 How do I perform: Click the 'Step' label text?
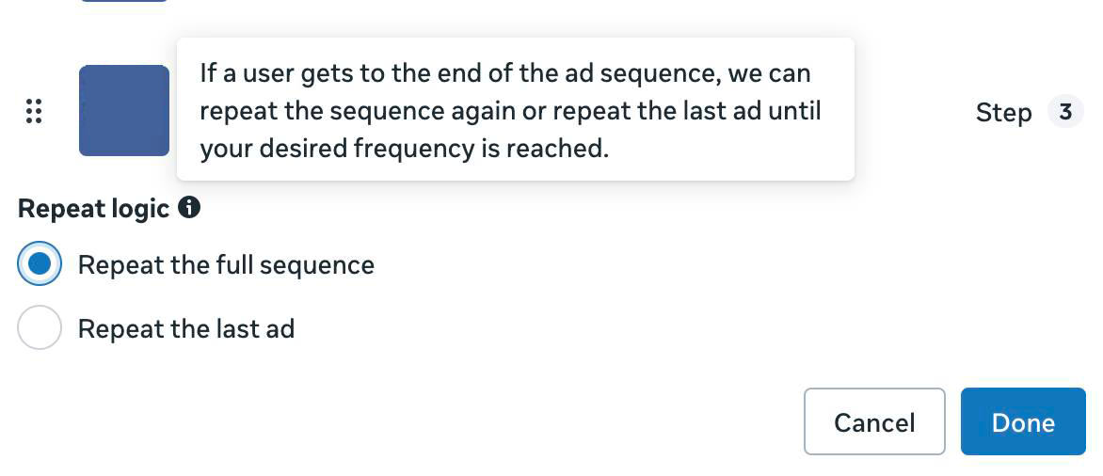[1003, 113]
